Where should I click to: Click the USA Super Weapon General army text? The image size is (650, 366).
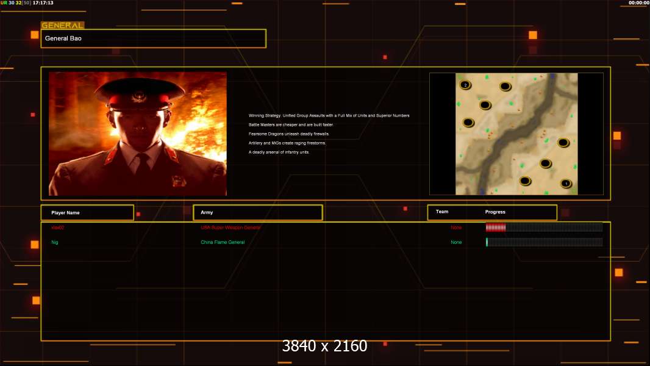click(230, 228)
